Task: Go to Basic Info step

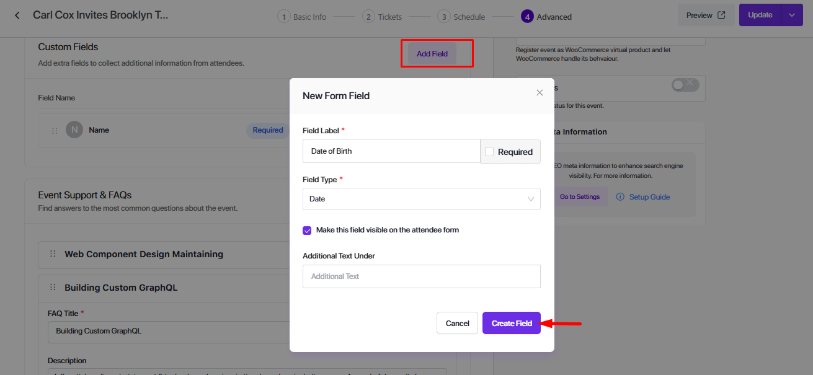Action: [302, 17]
